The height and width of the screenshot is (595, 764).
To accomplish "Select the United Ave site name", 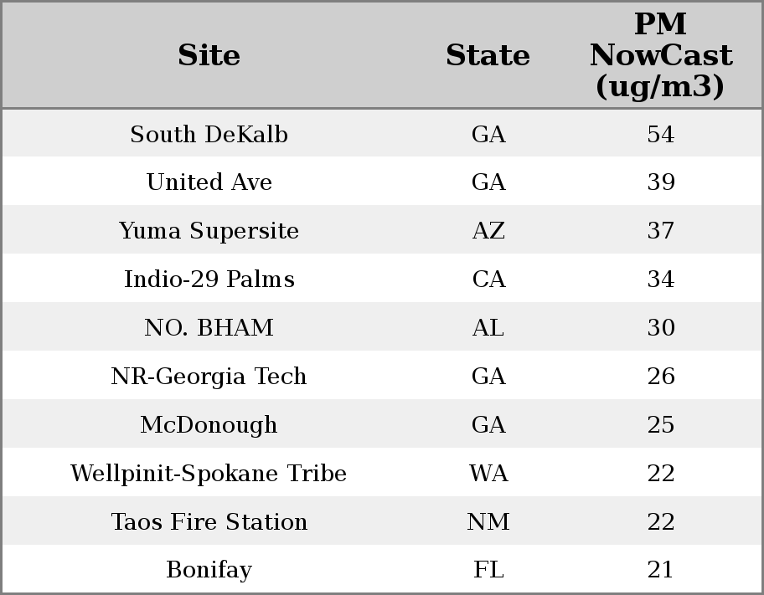I will [x=209, y=182].
